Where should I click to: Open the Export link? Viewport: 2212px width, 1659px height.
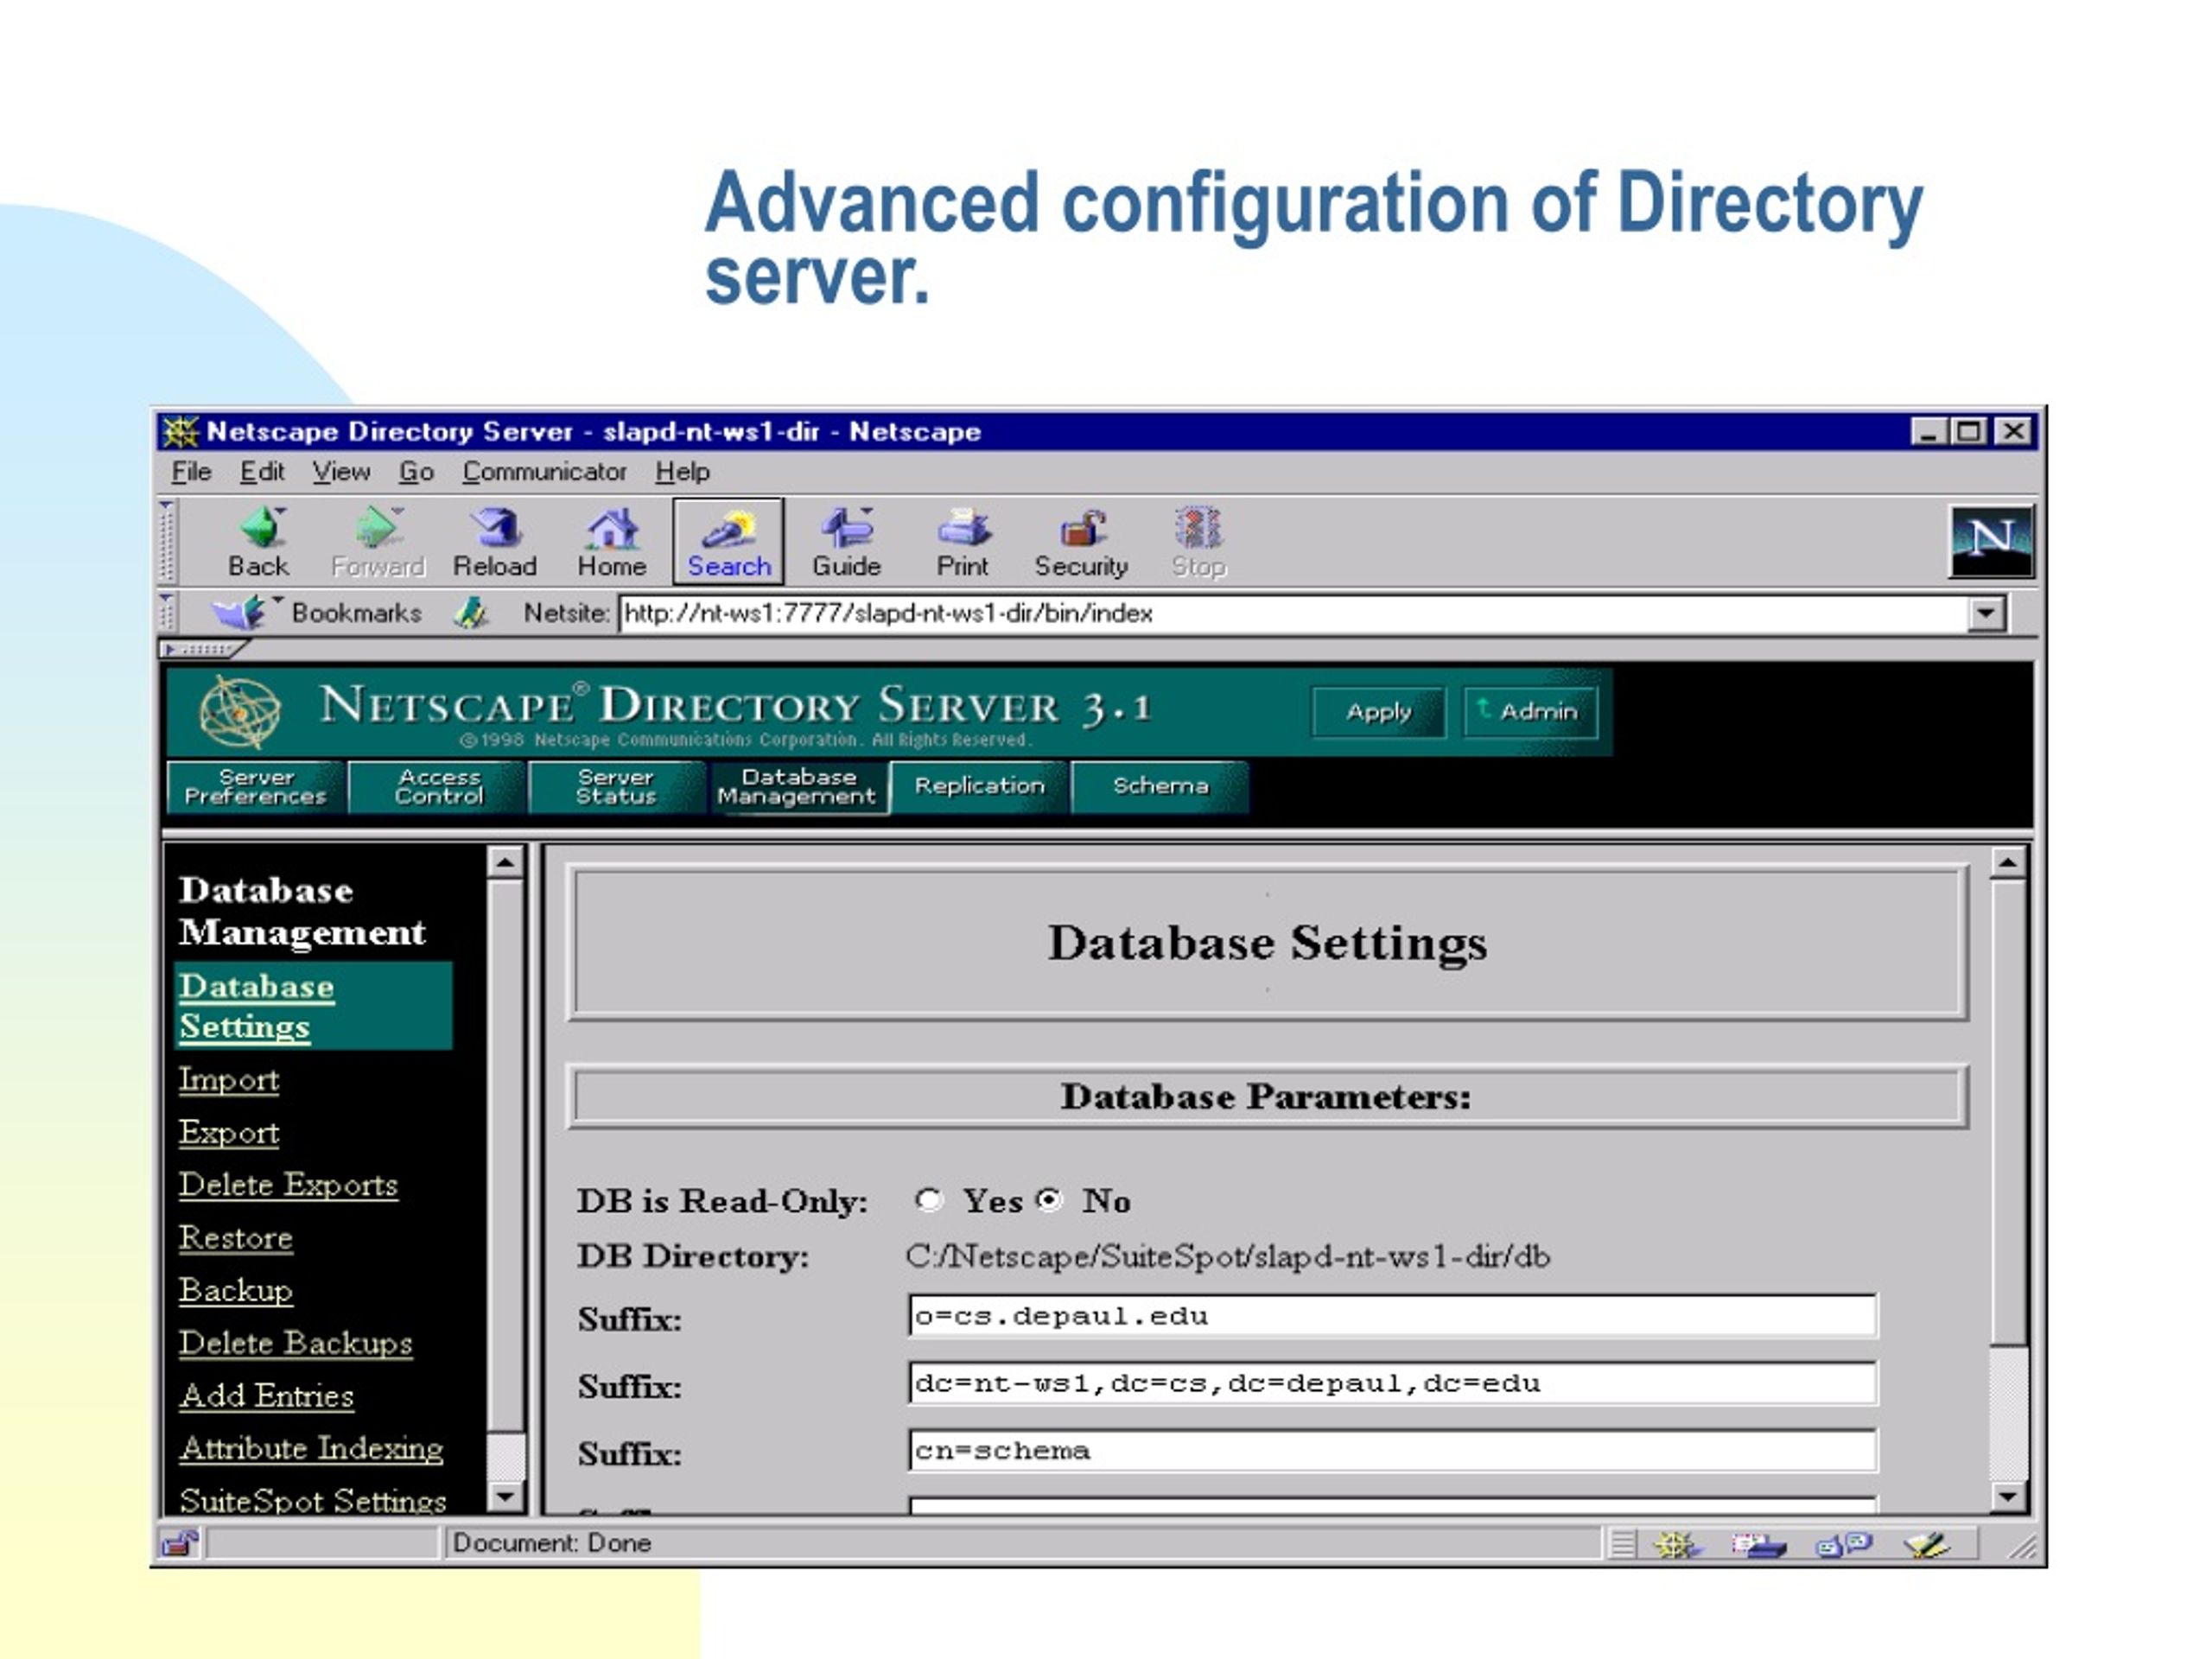tap(229, 1133)
